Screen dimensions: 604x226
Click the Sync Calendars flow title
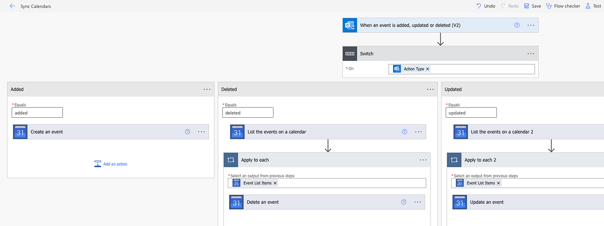point(36,6)
